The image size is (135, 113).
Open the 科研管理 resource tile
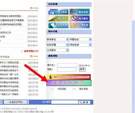[58, 25]
